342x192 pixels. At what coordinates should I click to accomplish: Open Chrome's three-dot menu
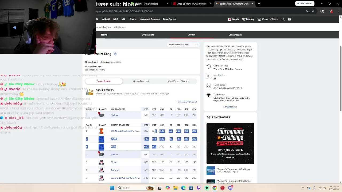pos(338,11)
